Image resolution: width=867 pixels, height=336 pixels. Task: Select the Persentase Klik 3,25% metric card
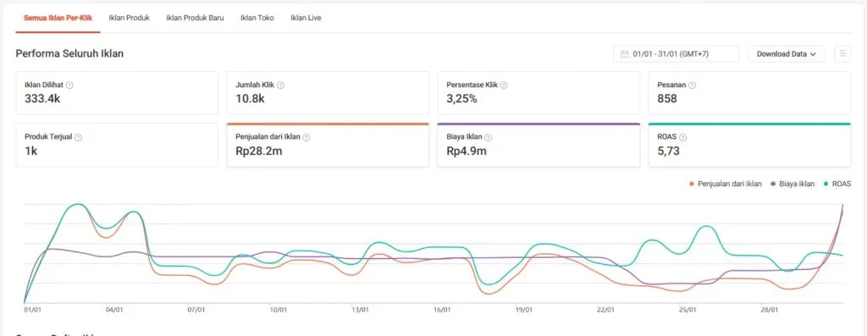pos(538,93)
